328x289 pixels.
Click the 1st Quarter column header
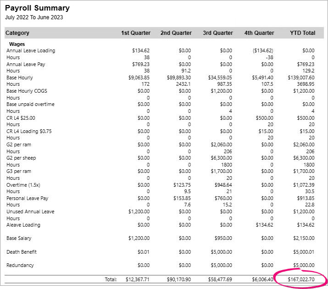tap(135, 33)
